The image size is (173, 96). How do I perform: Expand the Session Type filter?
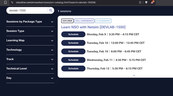coord(30,31)
